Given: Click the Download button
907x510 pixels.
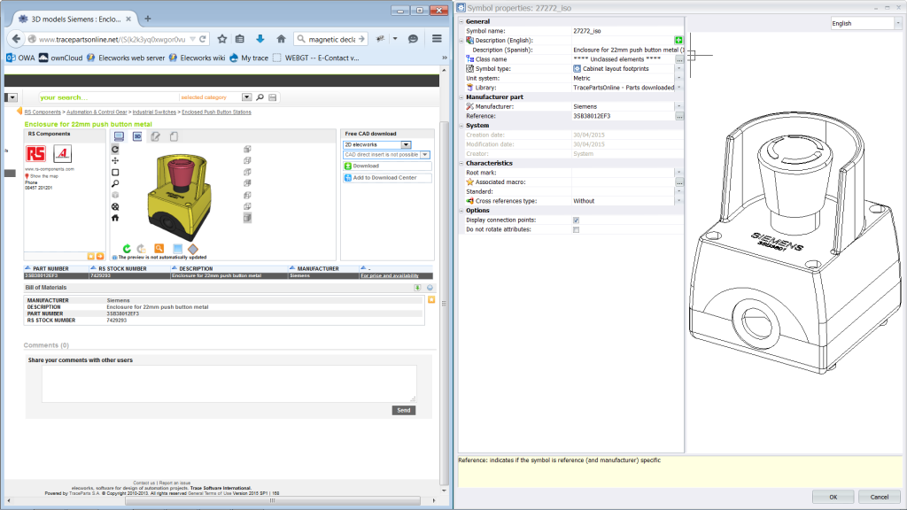Looking at the screenshot, I should click(387, 166).
